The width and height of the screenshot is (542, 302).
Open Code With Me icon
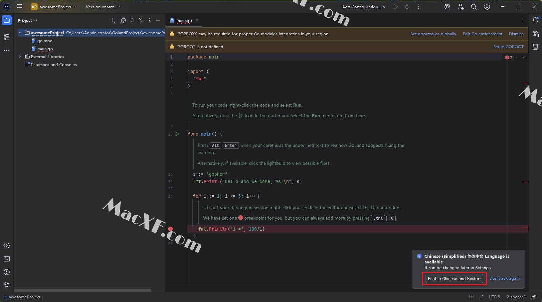coord(460,7)
